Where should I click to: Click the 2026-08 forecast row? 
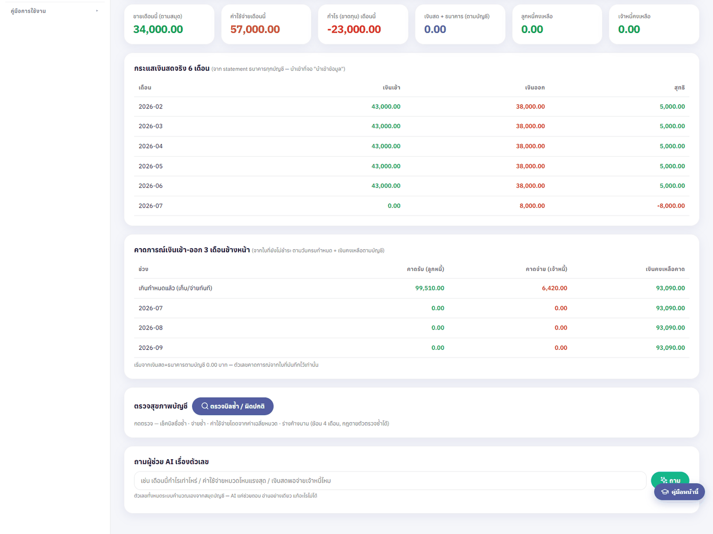coord(412,328)
